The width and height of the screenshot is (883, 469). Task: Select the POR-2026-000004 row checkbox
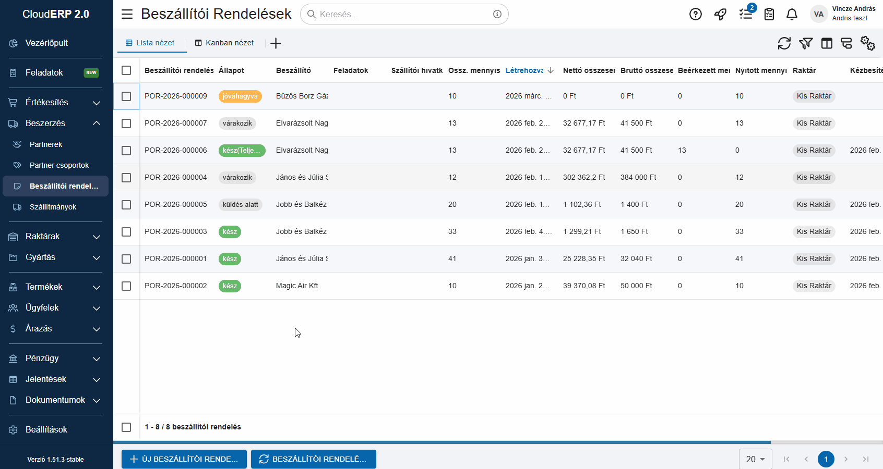coord(126,178)
